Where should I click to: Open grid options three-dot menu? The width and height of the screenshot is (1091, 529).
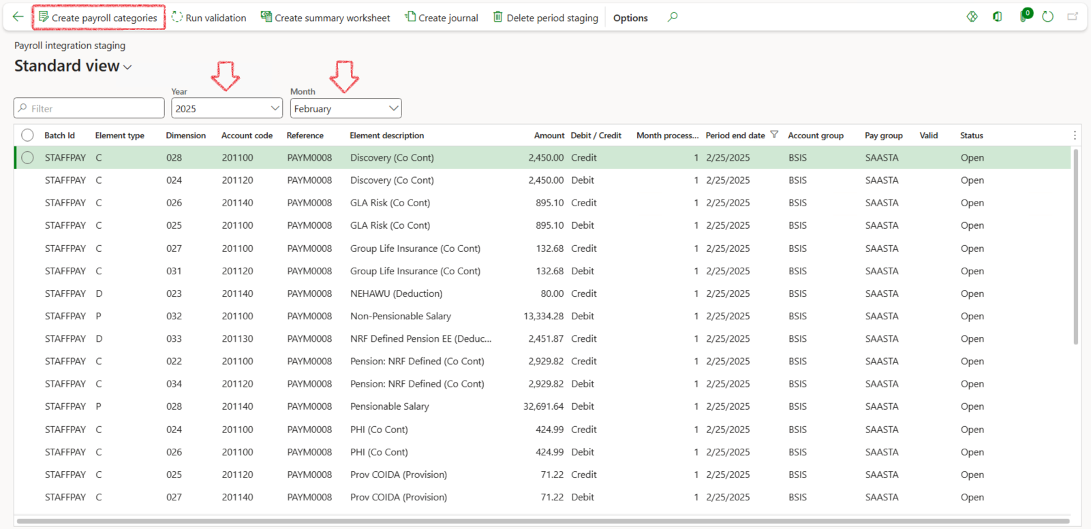pos(1075,135)
